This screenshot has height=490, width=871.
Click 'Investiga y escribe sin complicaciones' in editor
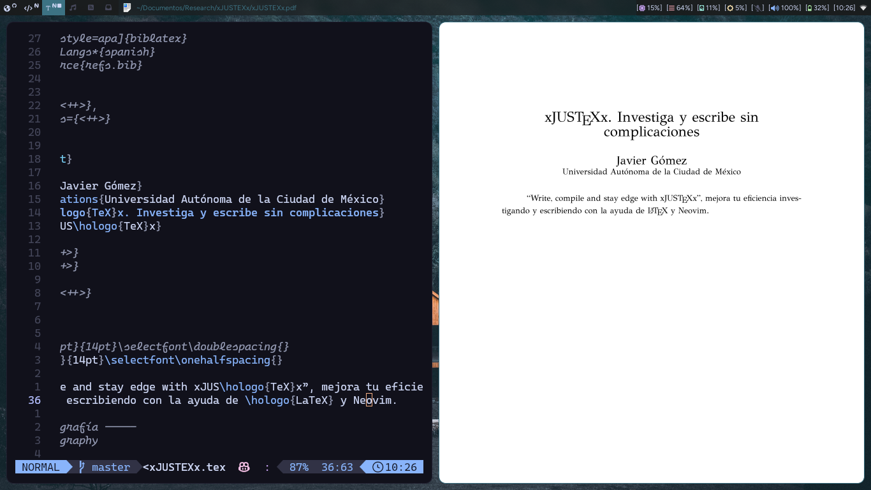258,212
